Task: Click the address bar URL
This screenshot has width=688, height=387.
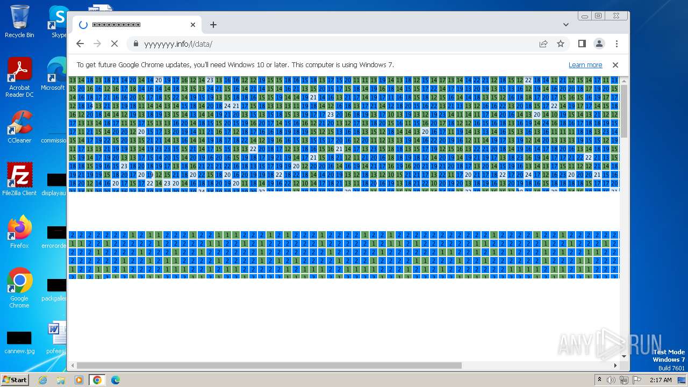Action: coord(178,44)
